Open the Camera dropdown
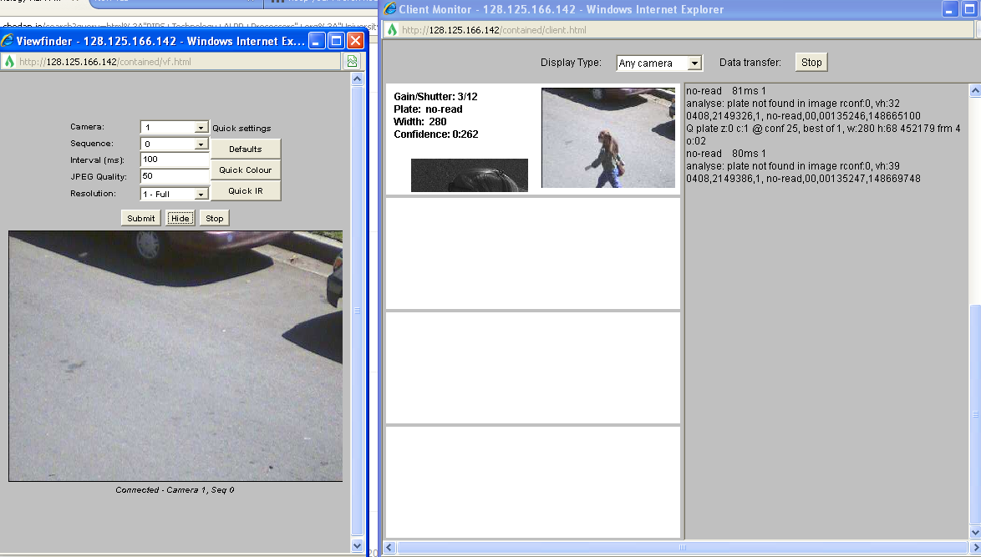Image resolution: width=981 pixels, height=557 pixels. coord(201,128)
